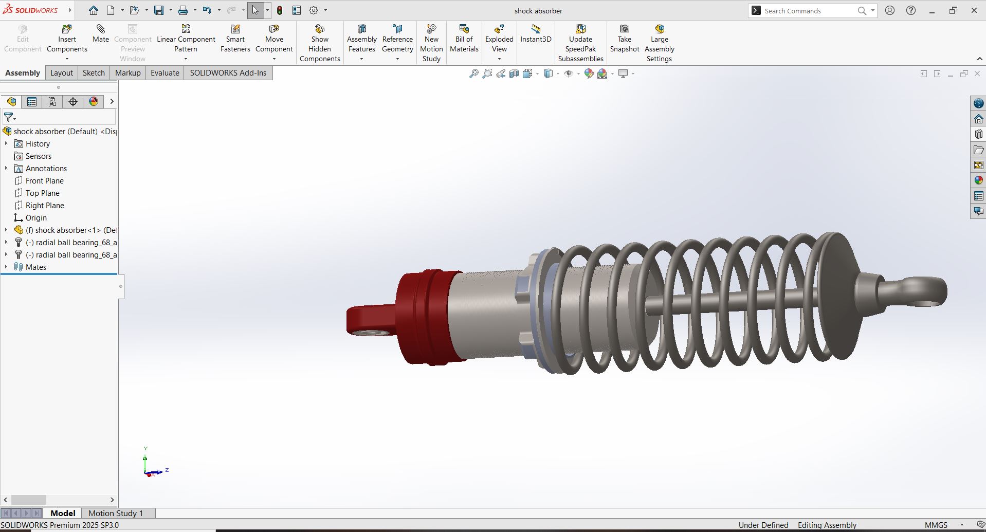Viewport: 986px width, 532px height.
Task: Expand the Mates folder node
Action: [x=6, y=267]
